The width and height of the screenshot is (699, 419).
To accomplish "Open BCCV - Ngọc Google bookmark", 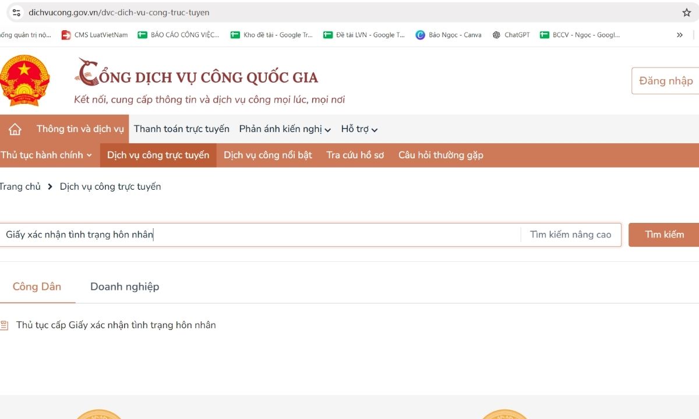I will [x=580, y=35].
